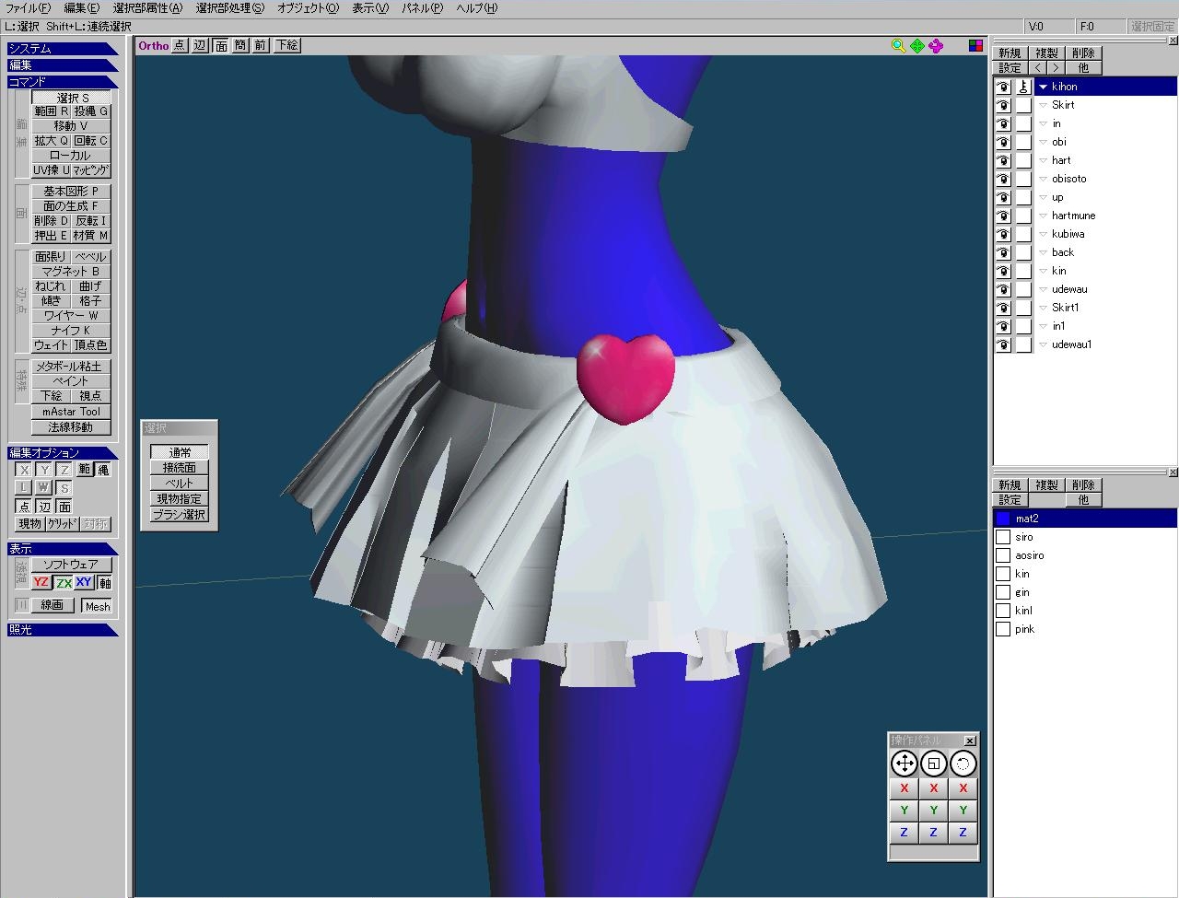Collapse the kihon object tree arrow
Image resolution: width=1179 pixels, height=898 pixels.
[1043, 87]
